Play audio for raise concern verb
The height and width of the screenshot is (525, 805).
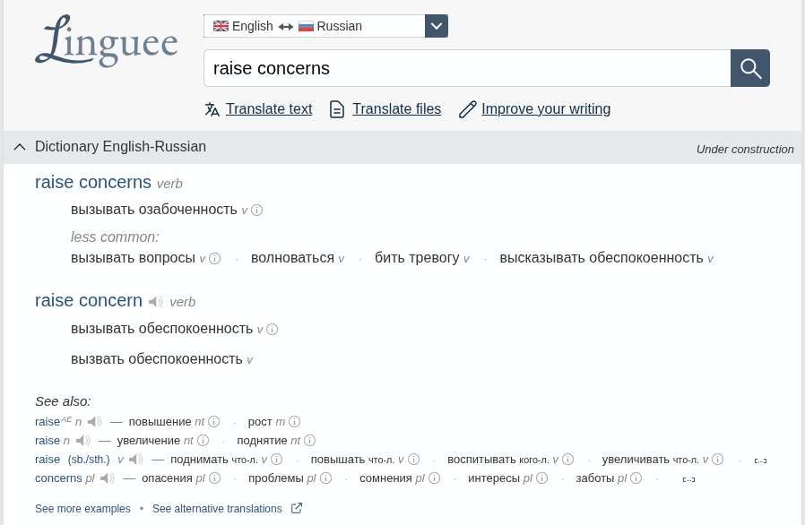(x=156, y=302)
